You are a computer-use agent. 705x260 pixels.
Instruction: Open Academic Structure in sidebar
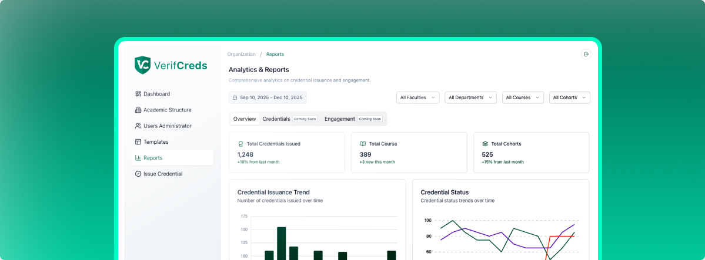click(173, 110)
